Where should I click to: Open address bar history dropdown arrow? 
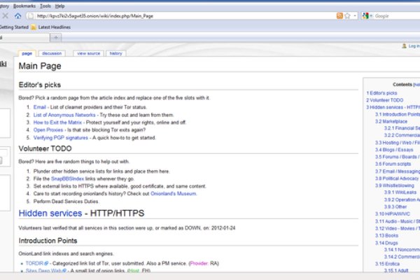coord(355,16)
